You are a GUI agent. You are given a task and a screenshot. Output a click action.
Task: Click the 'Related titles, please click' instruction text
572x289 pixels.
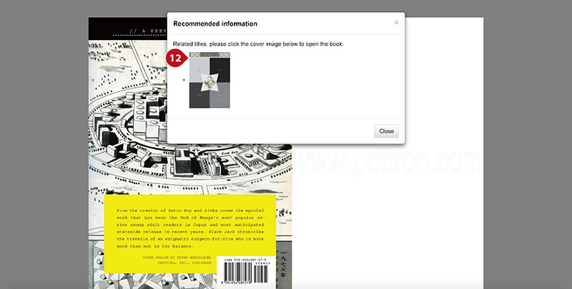258,44
